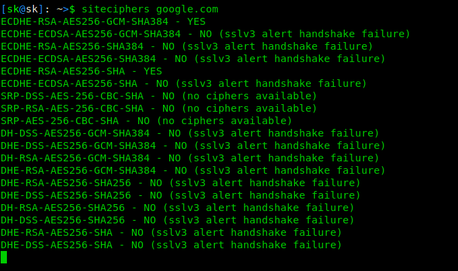Click the ECDHE-RSA-AES256-SHA YES line
The image size is (458, 271).
[82, 71]
